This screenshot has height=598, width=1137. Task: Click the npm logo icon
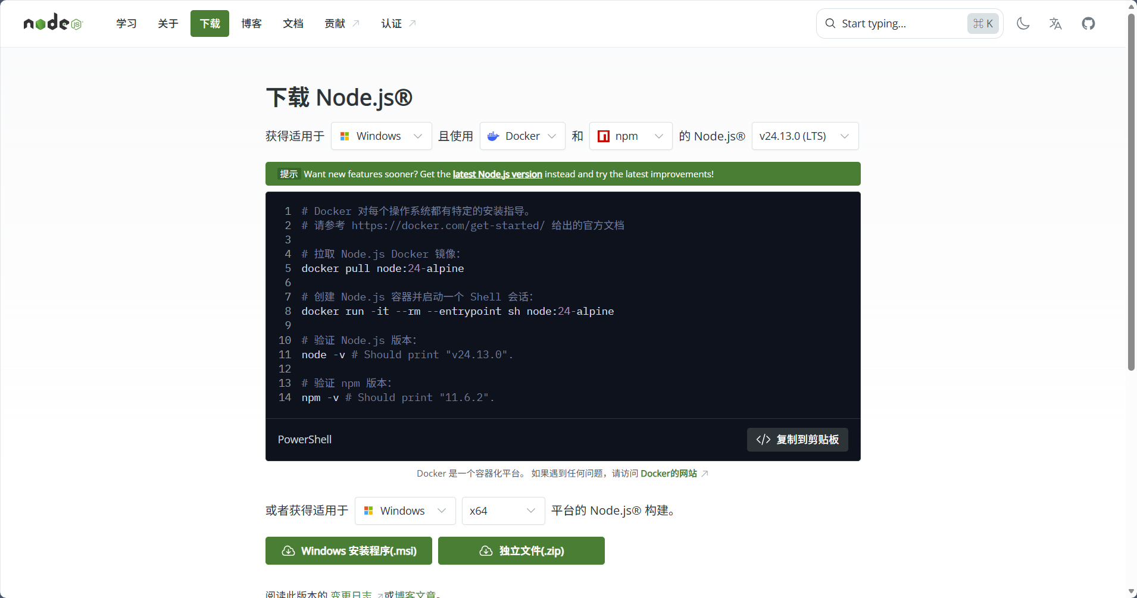click(603, 136)
